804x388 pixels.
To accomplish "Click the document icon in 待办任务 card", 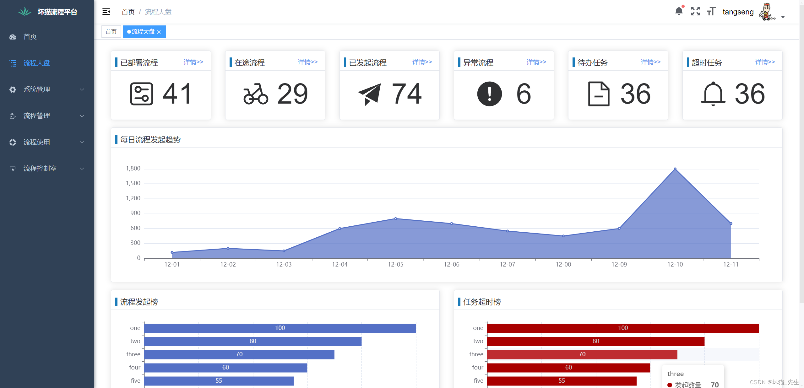I will pyautogui.click(x=599, y=94).
